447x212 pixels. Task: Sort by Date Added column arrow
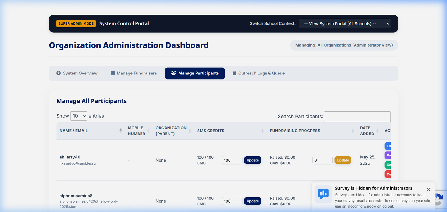click(x=377, y=131)
